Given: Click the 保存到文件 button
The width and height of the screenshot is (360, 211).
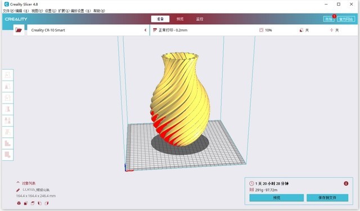Looking at the screenshot, I should point(327,197).
